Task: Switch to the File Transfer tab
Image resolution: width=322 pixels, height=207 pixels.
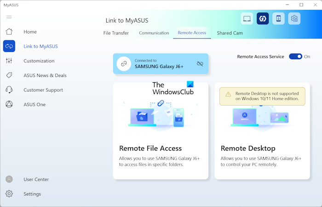Action: click(x=116, y=33)
